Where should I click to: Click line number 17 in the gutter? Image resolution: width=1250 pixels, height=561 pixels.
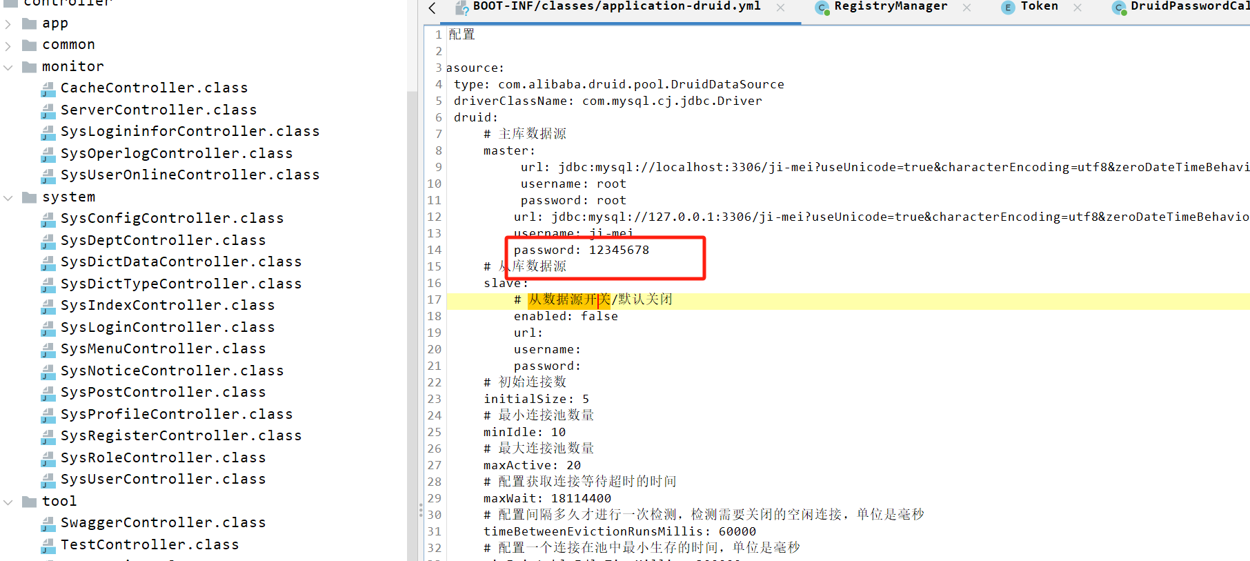point(434,299)
